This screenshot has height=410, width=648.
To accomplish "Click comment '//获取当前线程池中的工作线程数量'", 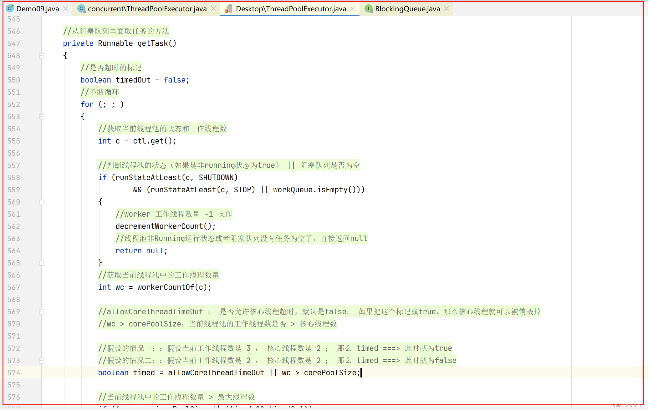I will click(x=159, y=275).
